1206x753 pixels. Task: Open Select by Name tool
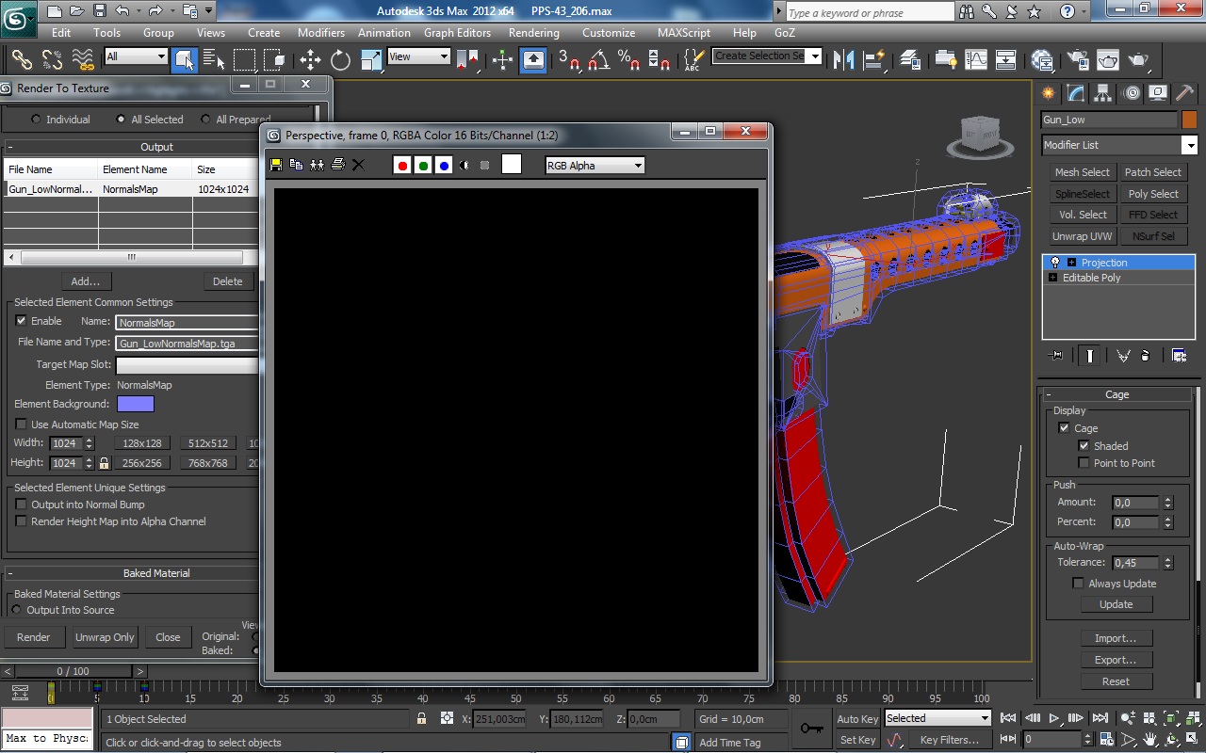point(214,60)
